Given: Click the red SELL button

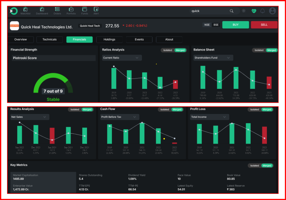Looking at the screenshot, I should [x=264, y=25].
